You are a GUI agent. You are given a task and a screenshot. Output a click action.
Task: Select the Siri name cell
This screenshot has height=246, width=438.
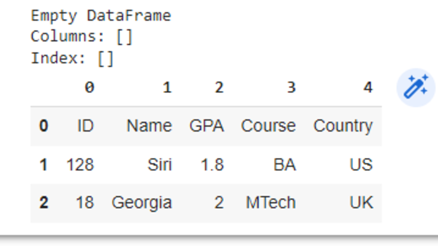(159, 165)
